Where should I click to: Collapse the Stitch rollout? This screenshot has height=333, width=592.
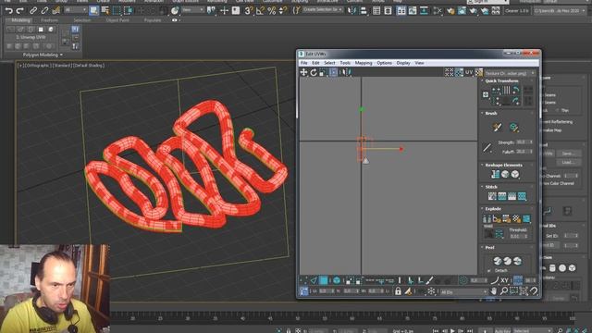482,187
